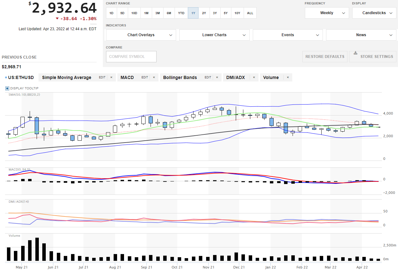Remove the Simple Moving Average indicator
398x271 pixels.
point(111,77)
